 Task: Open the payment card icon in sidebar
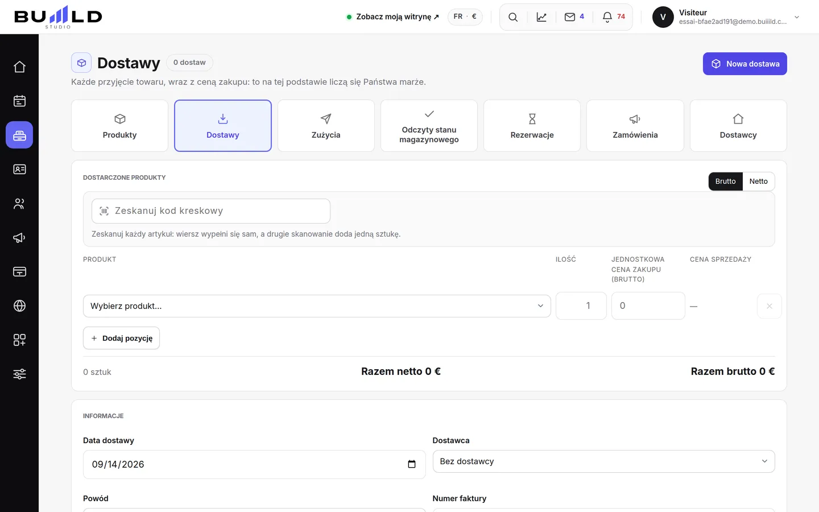click(19, 272)
